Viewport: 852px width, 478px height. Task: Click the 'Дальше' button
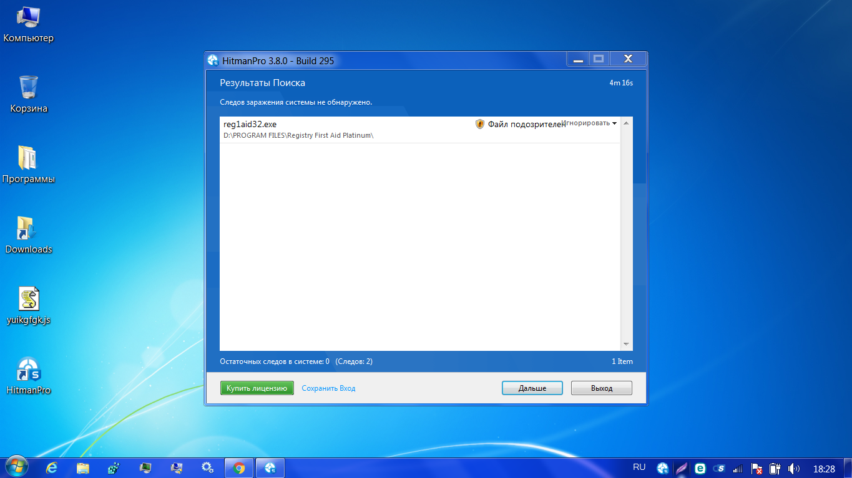coord(532,388)
